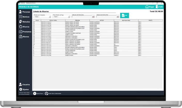Open the Abonos section in the sidebar
Screen dimensions: 182x108
[25, 37]
